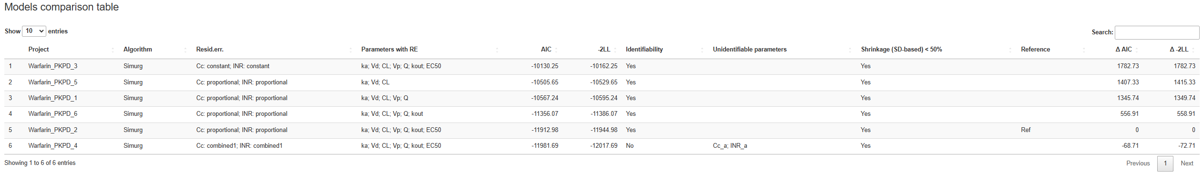Screen dimensions: 1203x174
Task: Click into the Search field
Action: click(x=1157, y=32)
